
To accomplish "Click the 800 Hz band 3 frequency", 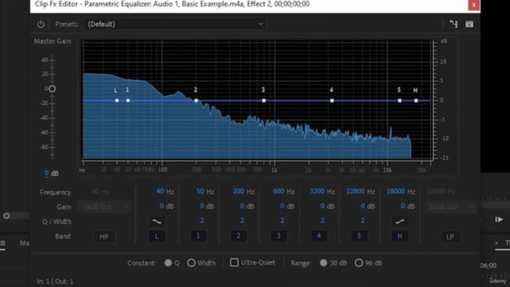I will coord(278,191).
